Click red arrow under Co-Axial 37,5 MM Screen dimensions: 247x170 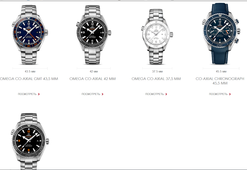tap(166, 94)
